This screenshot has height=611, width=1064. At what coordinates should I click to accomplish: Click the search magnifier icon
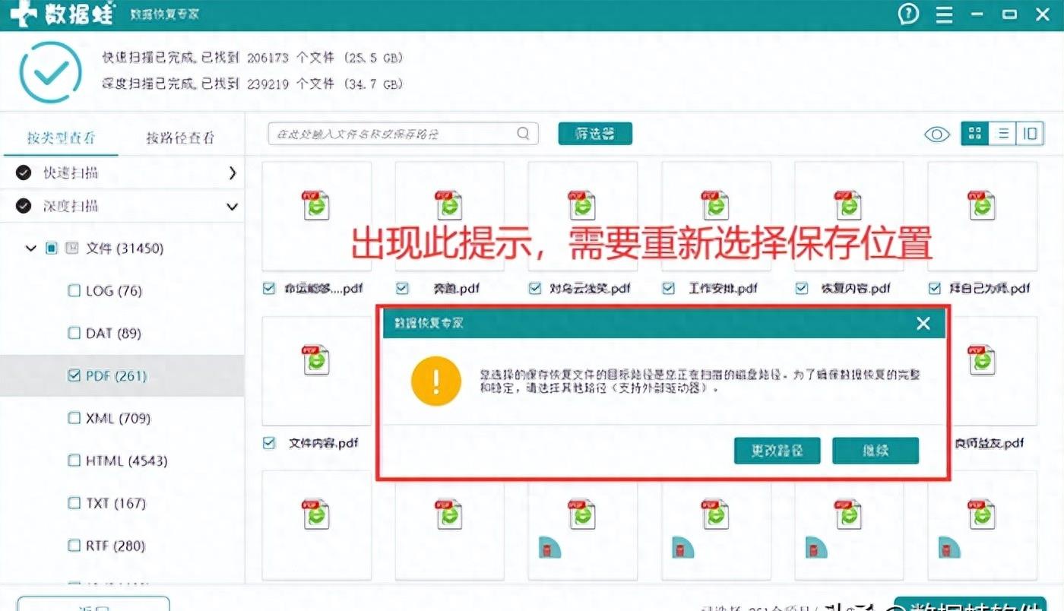click(x=522, y=133)
